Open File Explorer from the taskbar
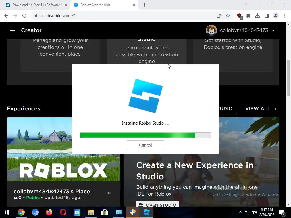Screen dimensions: 291x218 (91, 212)
